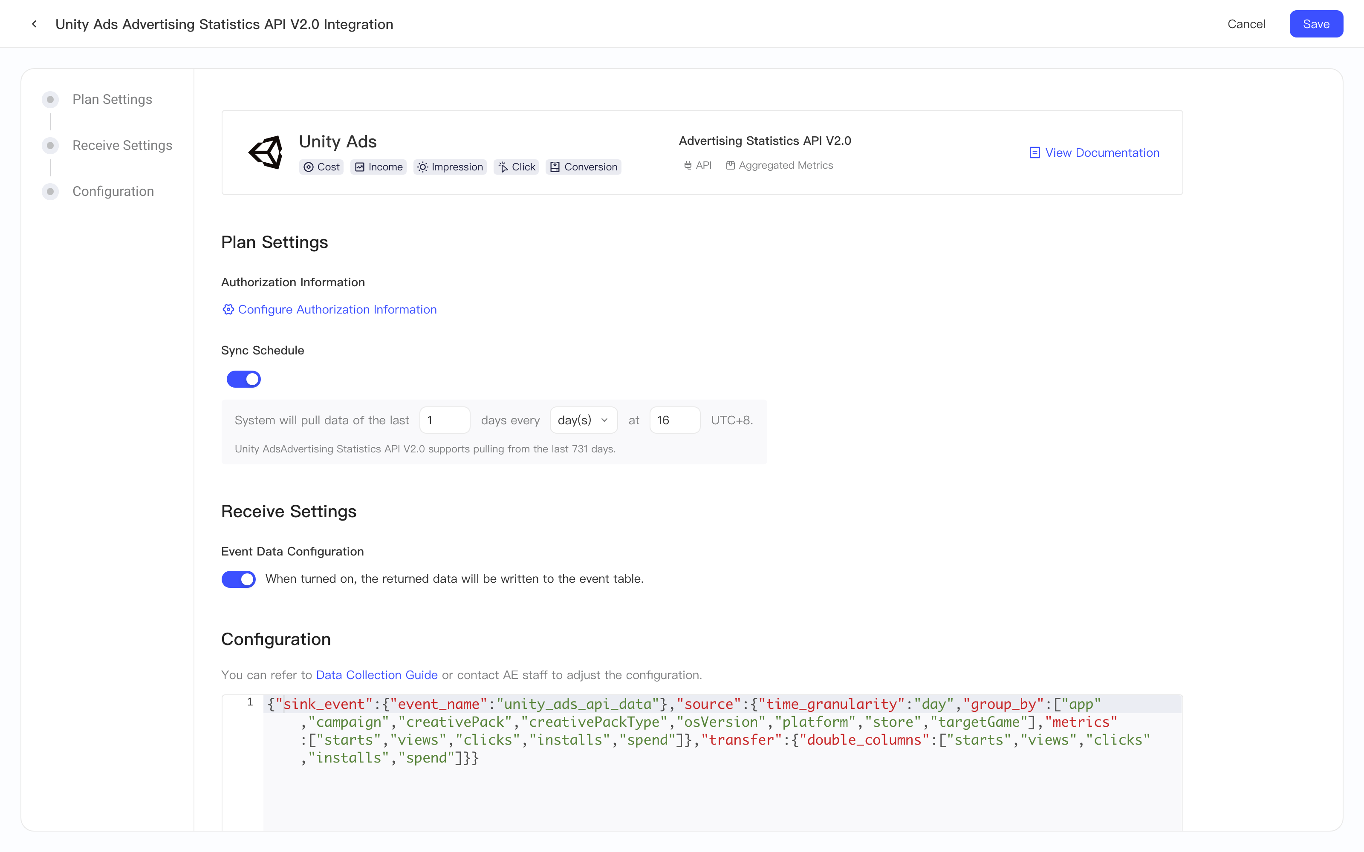Click the Click tag cursor icon

tap(503, 167)
